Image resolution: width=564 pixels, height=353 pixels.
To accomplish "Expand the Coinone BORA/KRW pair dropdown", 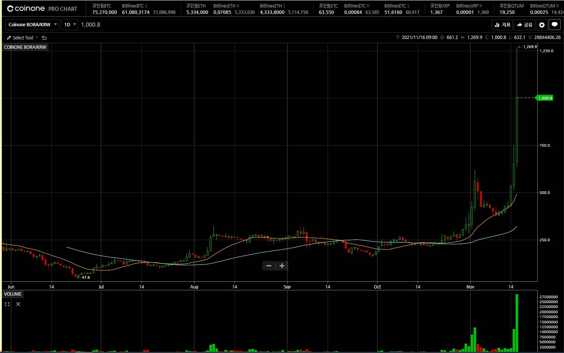I will pos(32,25).
